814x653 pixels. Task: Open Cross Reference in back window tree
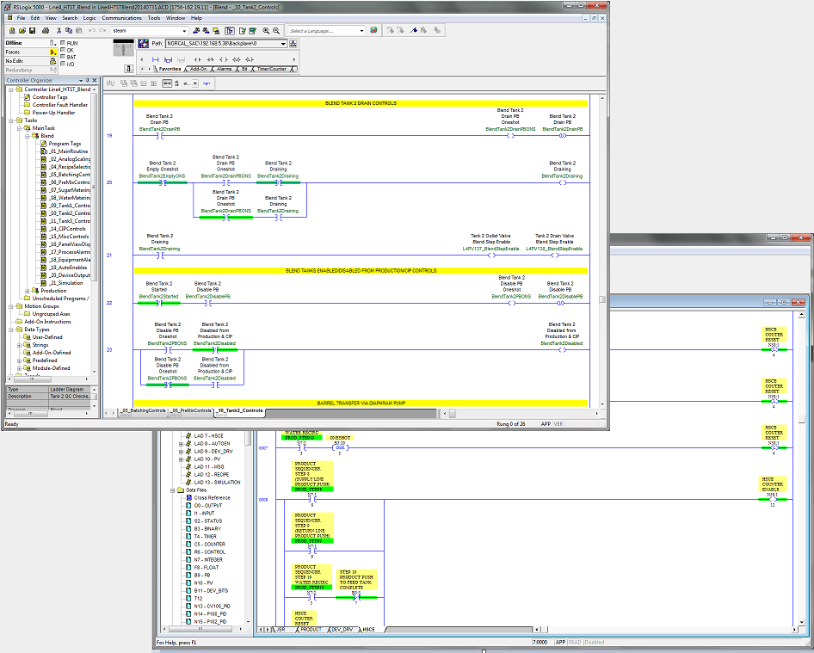(212, 498)
